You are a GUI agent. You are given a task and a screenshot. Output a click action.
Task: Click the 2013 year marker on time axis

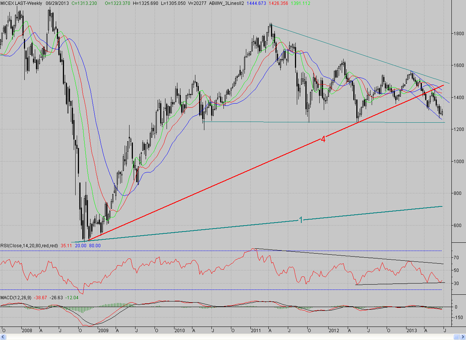pos(412,331)
